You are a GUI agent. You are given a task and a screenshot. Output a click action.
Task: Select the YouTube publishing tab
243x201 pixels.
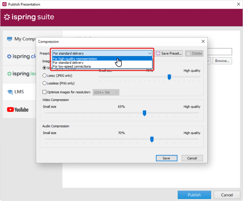(19, 109)
